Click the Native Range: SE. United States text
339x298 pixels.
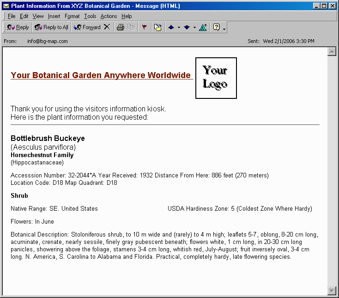pos(54,208)
